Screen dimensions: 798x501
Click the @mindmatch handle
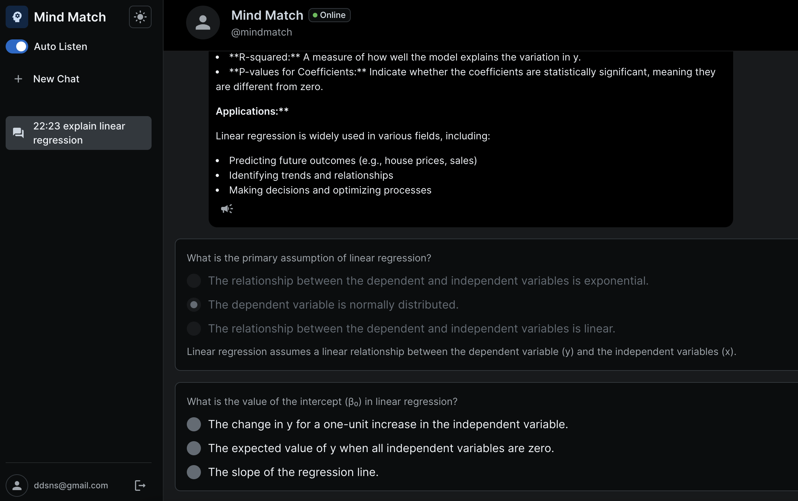click(x=262, y=32)
